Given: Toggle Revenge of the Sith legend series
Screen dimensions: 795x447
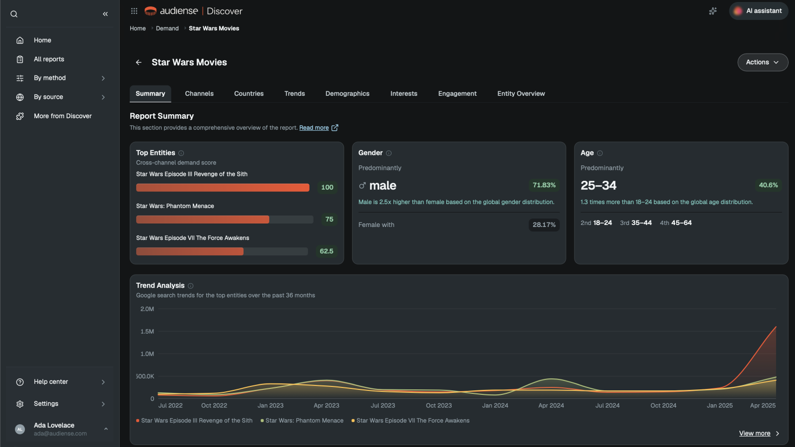Looking at the screenshot, I should [x=194, y=421].
